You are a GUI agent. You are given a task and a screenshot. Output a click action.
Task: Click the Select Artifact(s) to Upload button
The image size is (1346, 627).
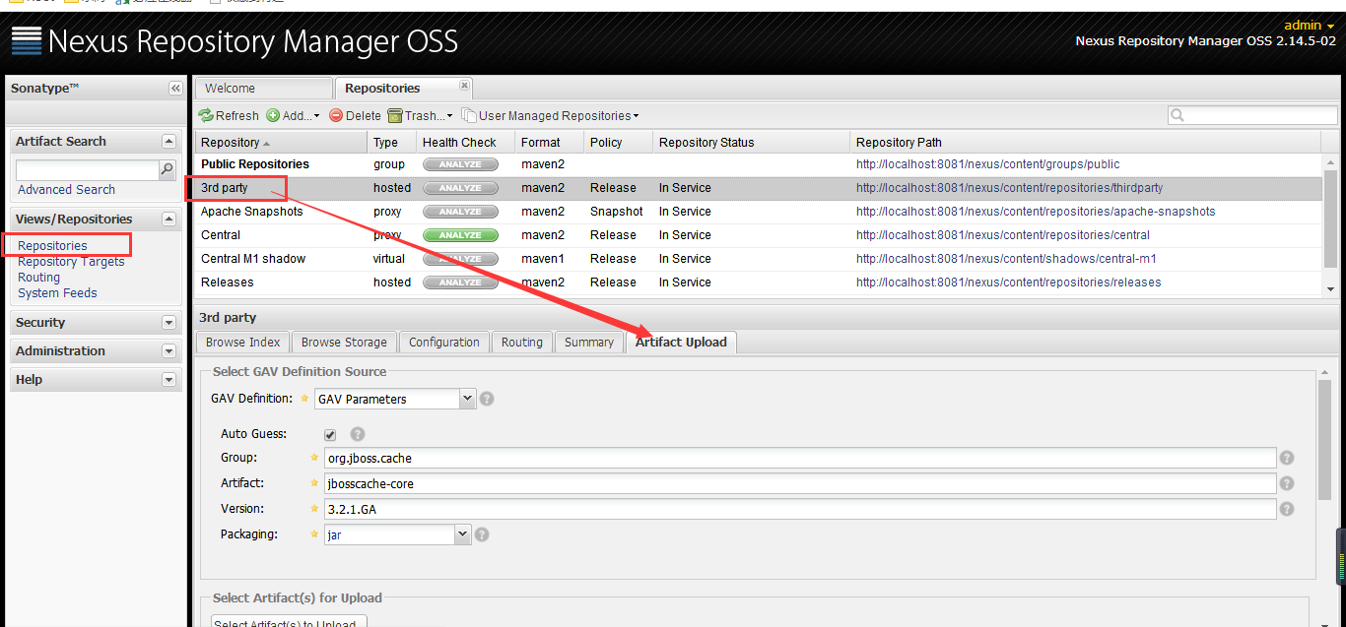coord(289,621)
